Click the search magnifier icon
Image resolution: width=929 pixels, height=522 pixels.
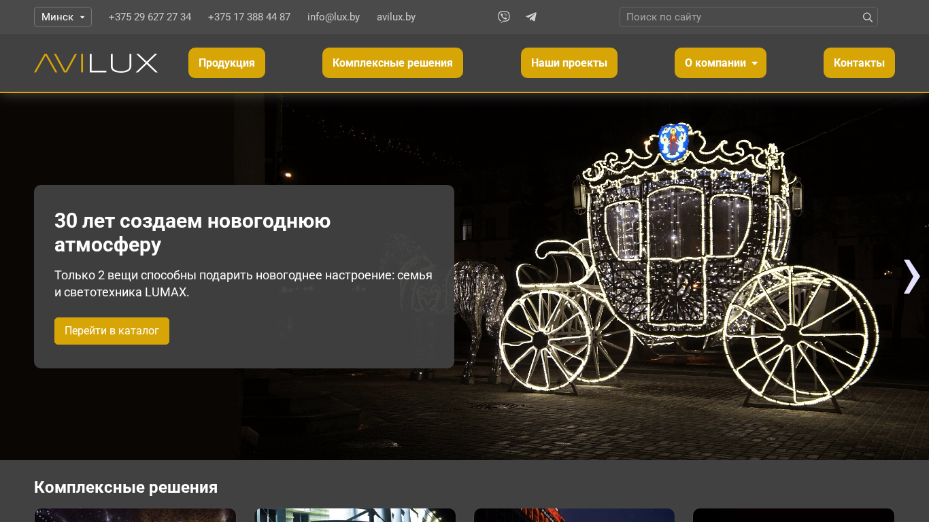(x=867, y=17)
